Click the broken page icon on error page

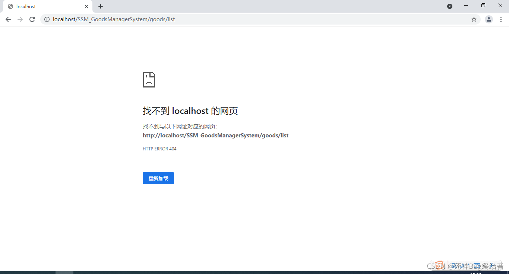click(x=149, y=79)
